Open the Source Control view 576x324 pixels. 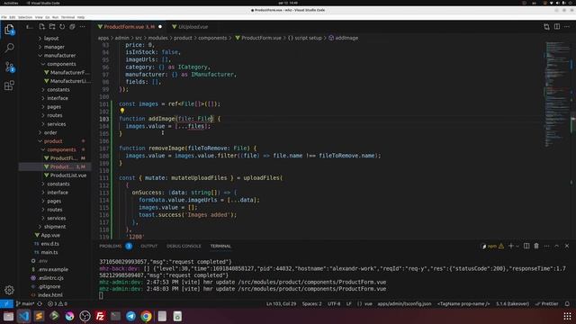click(x=9, y=67)
